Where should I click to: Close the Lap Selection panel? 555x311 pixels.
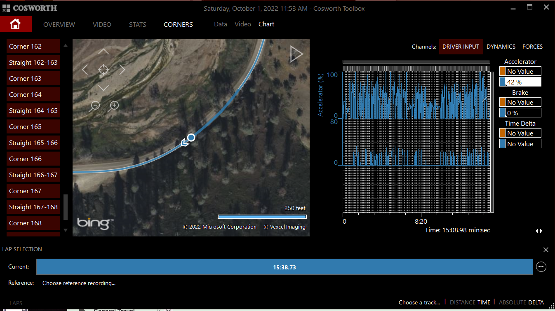546,250
